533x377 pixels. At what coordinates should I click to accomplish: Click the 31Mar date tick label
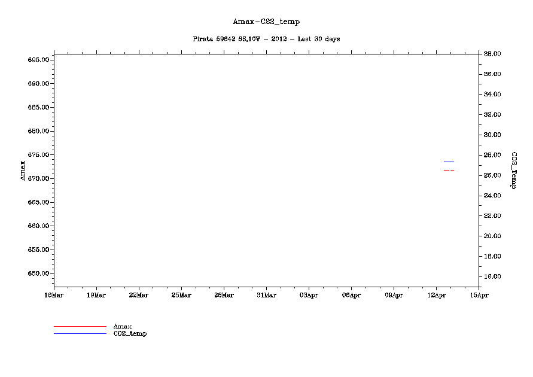[x=266, y=295]
